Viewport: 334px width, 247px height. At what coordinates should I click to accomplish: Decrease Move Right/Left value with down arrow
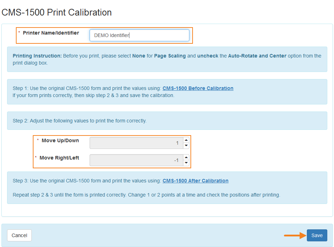(186, 163)
